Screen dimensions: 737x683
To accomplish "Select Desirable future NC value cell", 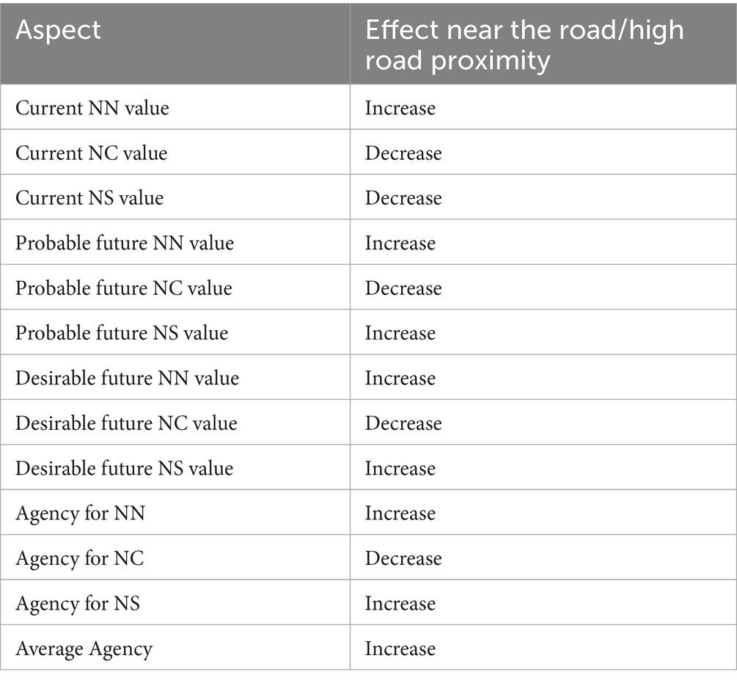I will click(x=126, y=423).
